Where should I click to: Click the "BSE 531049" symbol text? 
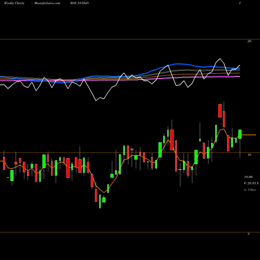pyautogui.click(x=80, y=3)
